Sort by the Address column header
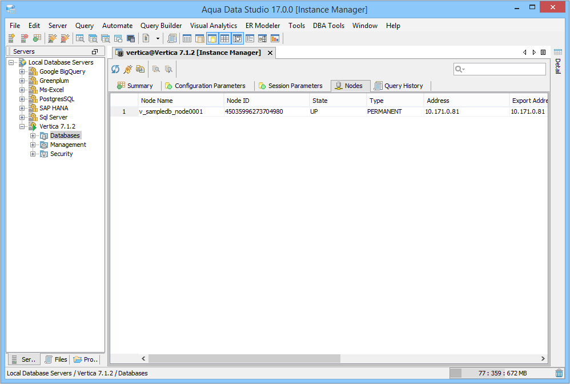570x384 pixels. [467, 101]
